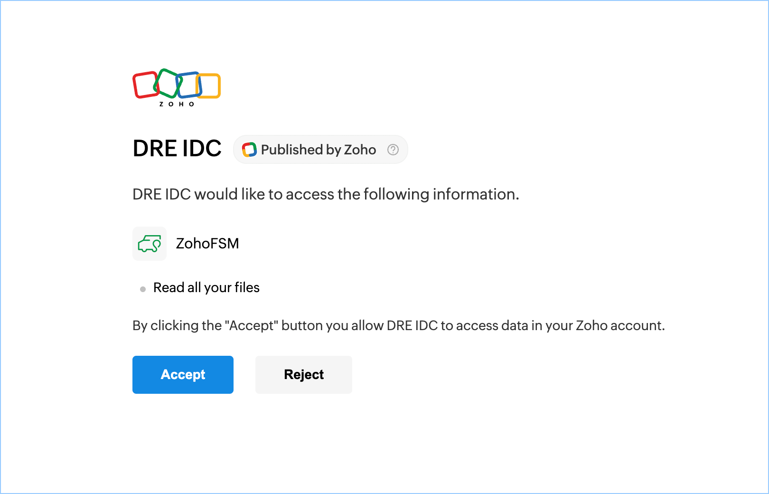
Task: Click the Accept button consent notice text
Action: [x=399, y=326]
